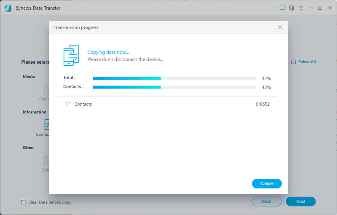This screenshot has width=337, height=215.
Task: Click the Total progress bar
Action: 174,78
